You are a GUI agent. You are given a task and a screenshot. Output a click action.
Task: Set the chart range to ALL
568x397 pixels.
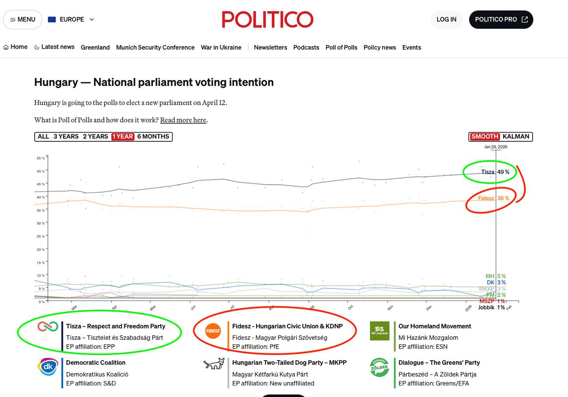pyautogui.click(x=43, y=136)
